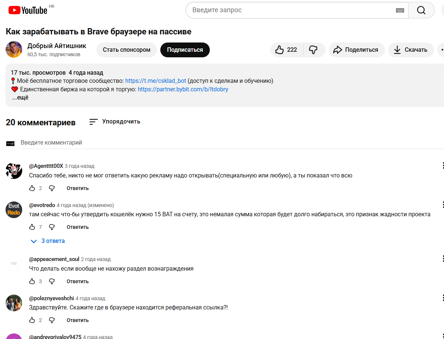Open the on-screen keyboard in the search bar
Viewport: 444px width, 339px height.
399,10
